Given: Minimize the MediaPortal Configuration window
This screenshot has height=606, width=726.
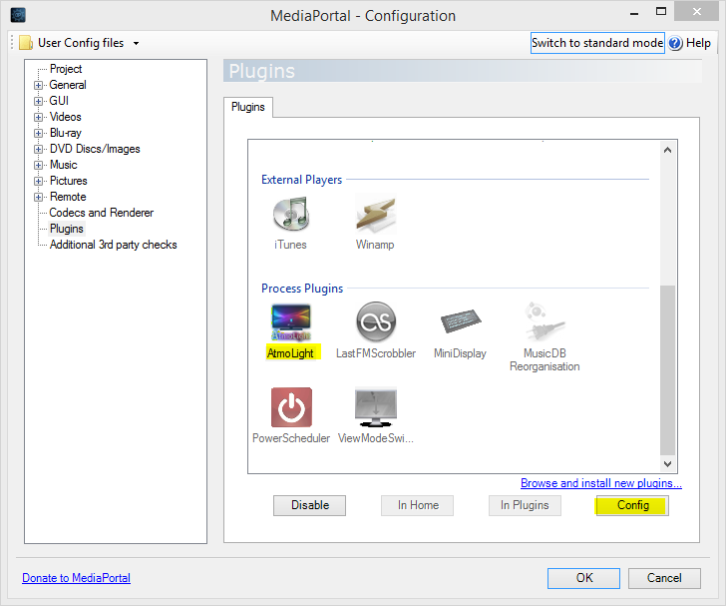Looking at the screenshot, I should click(634, 13).
